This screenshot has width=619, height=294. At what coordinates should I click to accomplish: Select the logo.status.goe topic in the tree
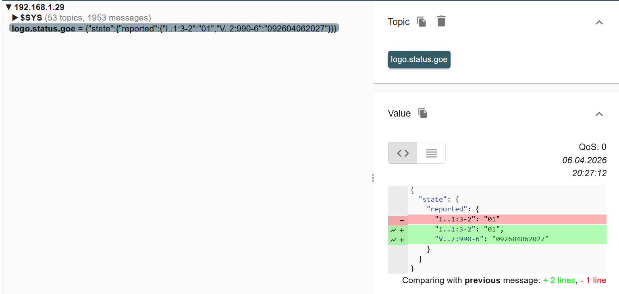(x=44, y=29)
